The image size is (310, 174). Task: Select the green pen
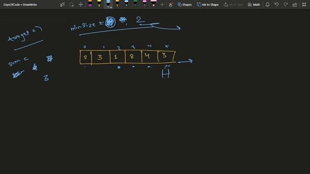tap(136, 4)
